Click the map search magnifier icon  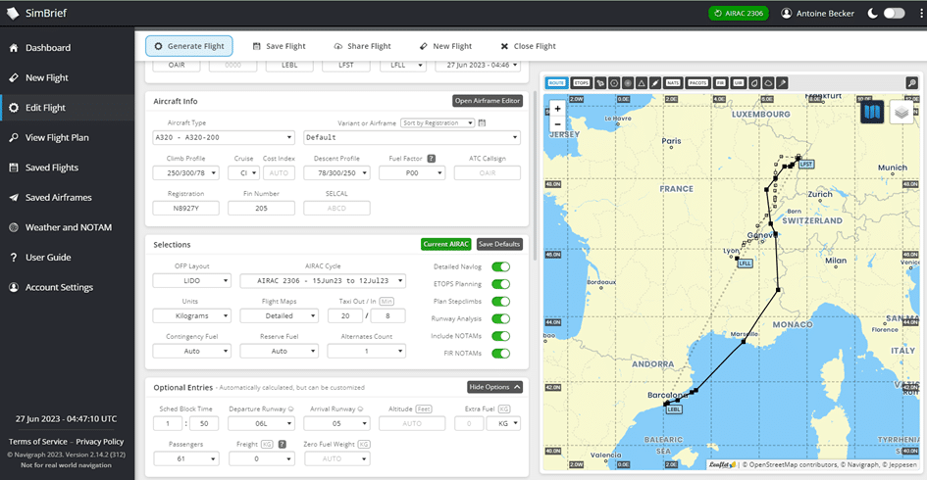[x=912, y=83]
